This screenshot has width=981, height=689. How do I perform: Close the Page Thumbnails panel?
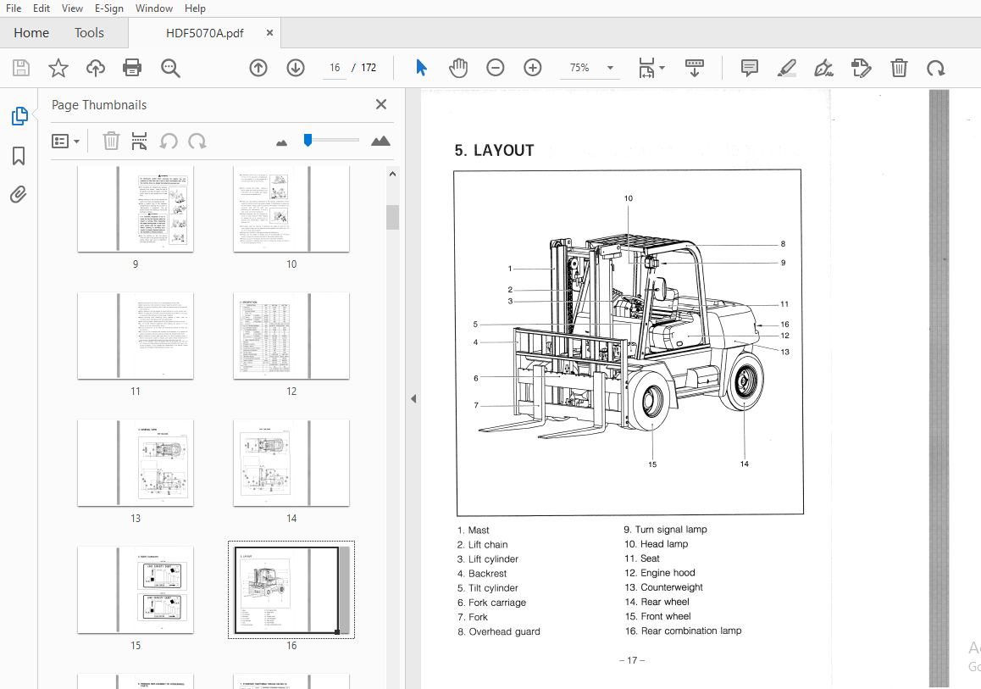coord(381,104)
